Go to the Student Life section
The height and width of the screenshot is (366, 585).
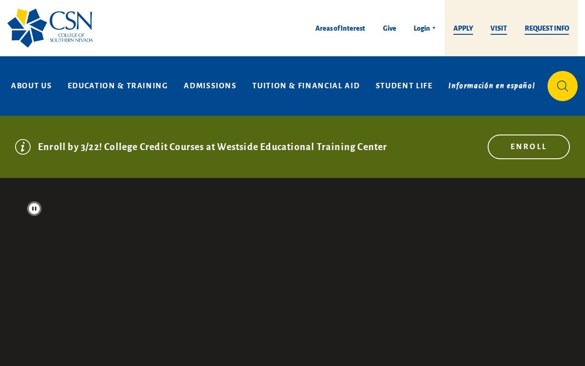pos(404,86)
